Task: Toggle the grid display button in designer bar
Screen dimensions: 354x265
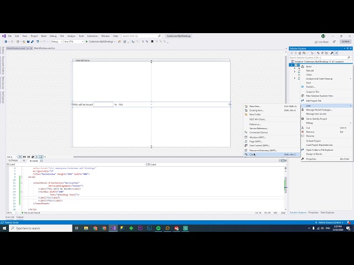Action: pyautogui.click(x=24, y=157)
